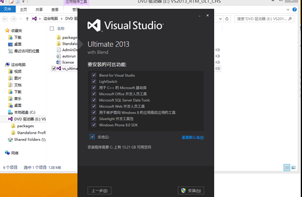Minimize the Visual Studio installer
The image size is (302, 197).
point(199,16)
